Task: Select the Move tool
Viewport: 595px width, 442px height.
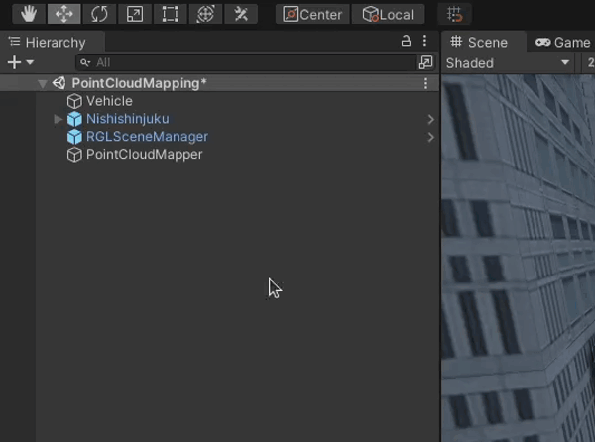Action: [64, 14]
